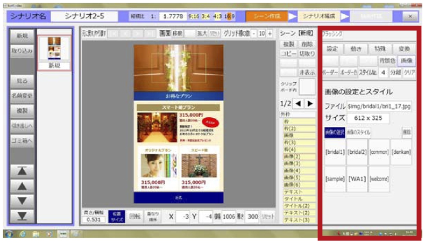This screenshot has width=425, height=244.
Task: Click the 画像 button in settings
Action: pyautogui.click(x=406, y=60)
